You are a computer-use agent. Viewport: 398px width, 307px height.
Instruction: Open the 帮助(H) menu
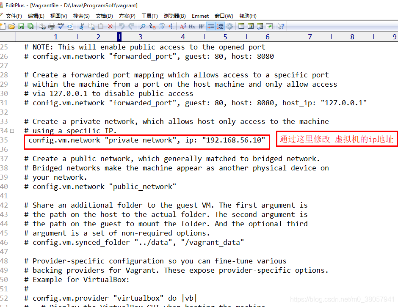coord(248,16)
